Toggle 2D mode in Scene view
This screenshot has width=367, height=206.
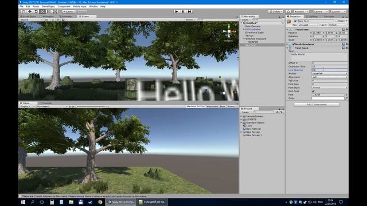point(46,20)
